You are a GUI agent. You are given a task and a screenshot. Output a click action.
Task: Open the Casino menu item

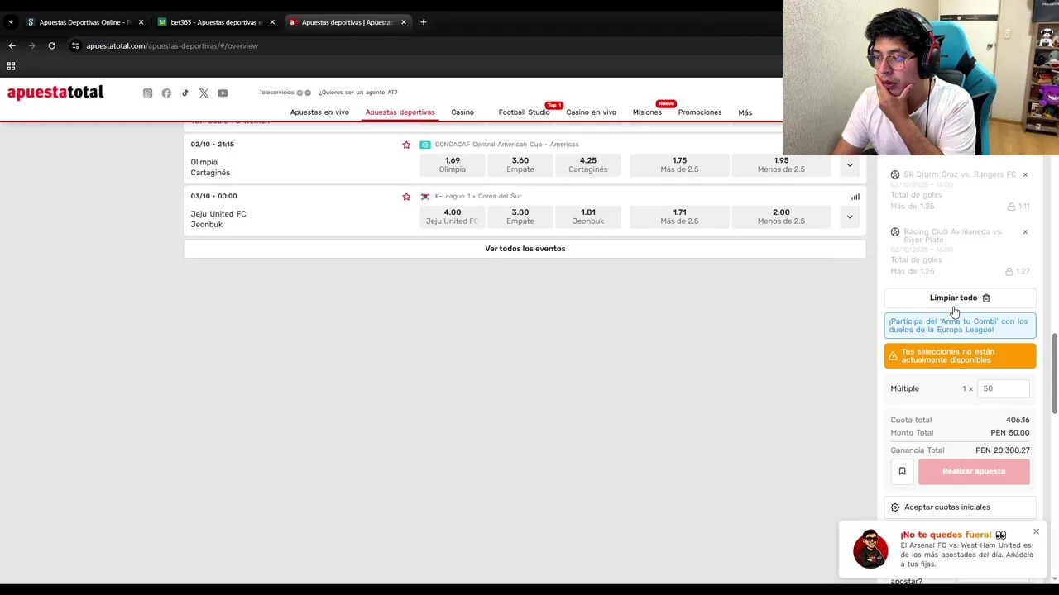point(462,112)
